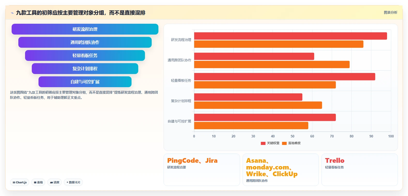Click the red bar for 自建与可控扩展
This screenshot has width=408, height=196.
click(x=265, y=117)
